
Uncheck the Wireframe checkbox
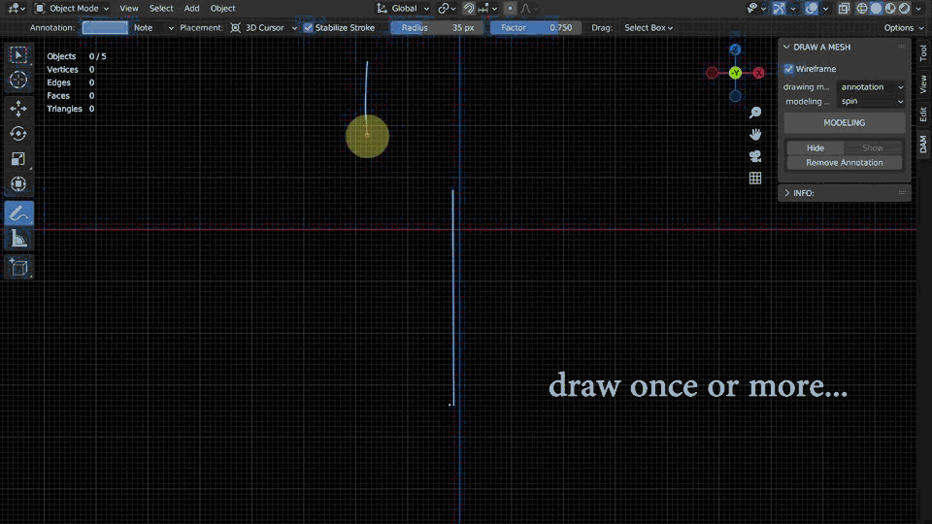click(788, 69)
